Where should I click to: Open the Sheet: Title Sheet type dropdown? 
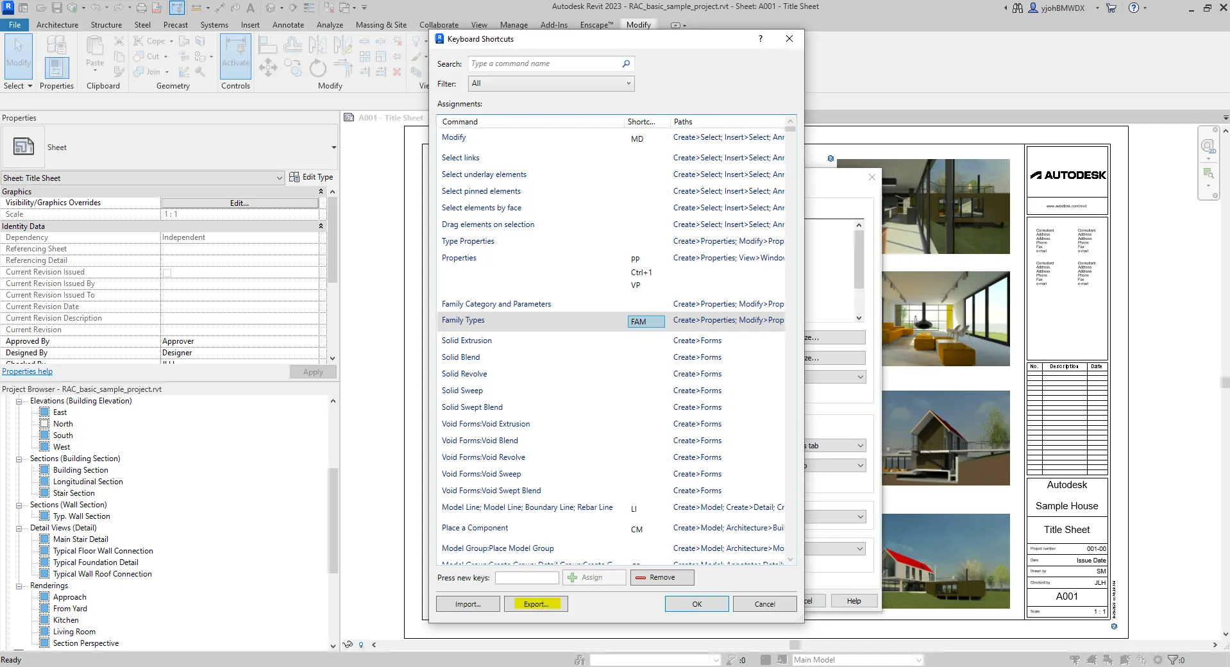click(279, 178)
